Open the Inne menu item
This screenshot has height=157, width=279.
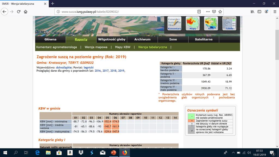point(173,40)
